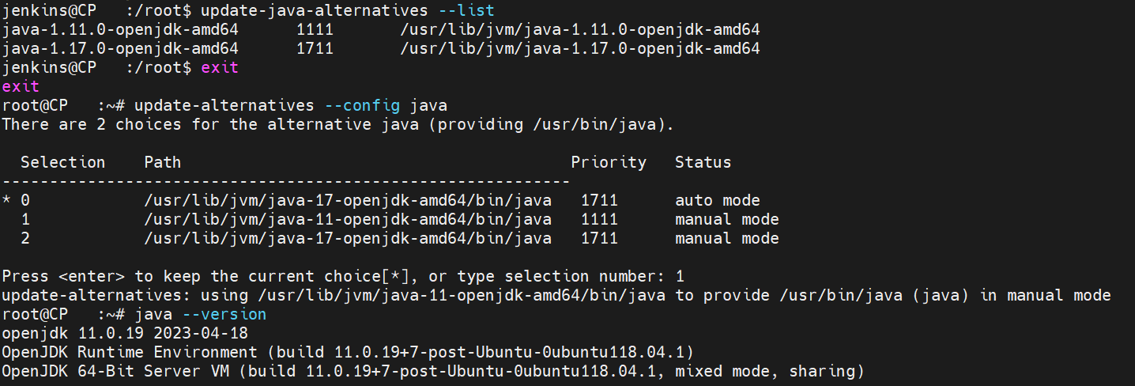Click the 'auto mode' status
This screenshot has width=1135, height=386.
[718, 201]
